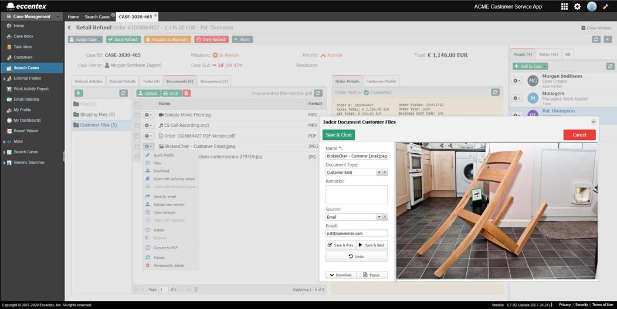Screen dimensions: 617x309
Task: Open the Document Type dropdown arrow
Action: [x=379, y=173]
